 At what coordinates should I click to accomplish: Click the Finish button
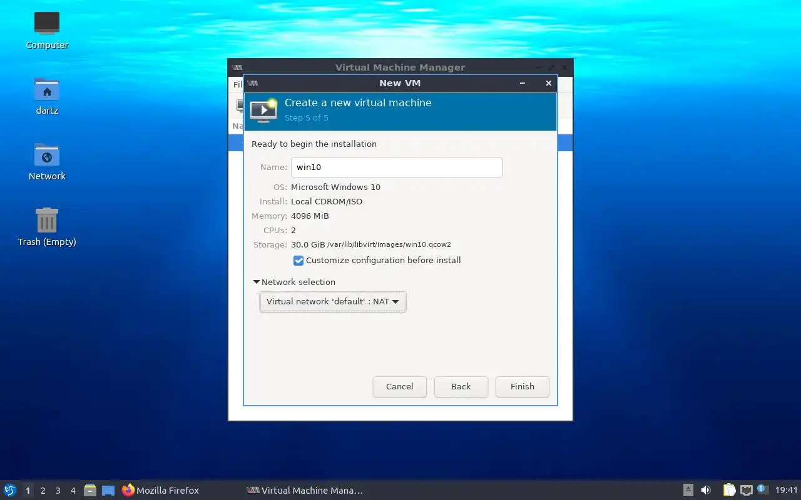[522, 386]
